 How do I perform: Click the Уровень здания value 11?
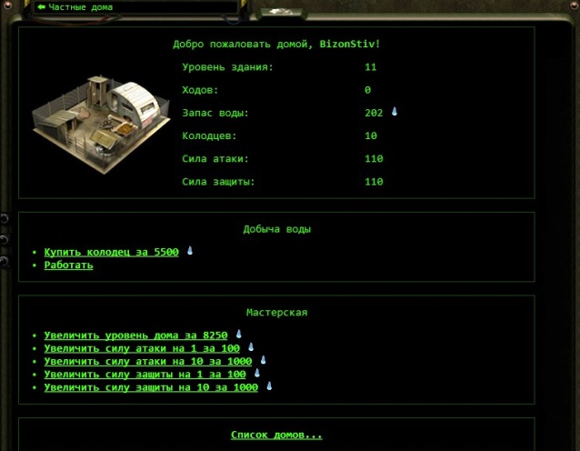[371, 67]
